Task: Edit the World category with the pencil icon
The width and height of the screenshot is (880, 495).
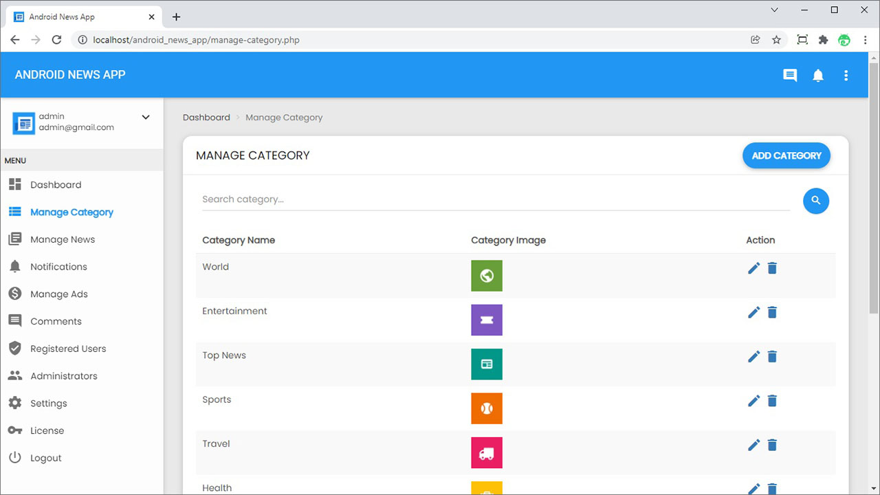Action: (753, 268)
